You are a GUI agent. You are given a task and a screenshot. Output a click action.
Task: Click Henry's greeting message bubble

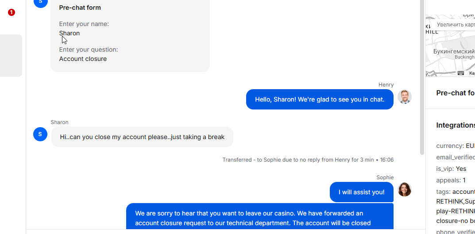[x=320, y=99]
